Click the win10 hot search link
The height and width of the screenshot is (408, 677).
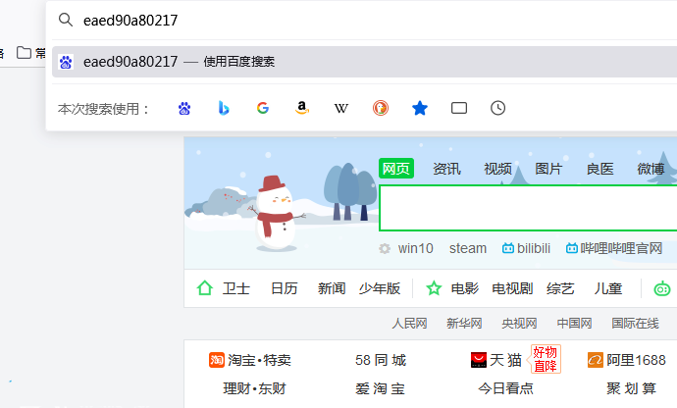click(415, 249)
